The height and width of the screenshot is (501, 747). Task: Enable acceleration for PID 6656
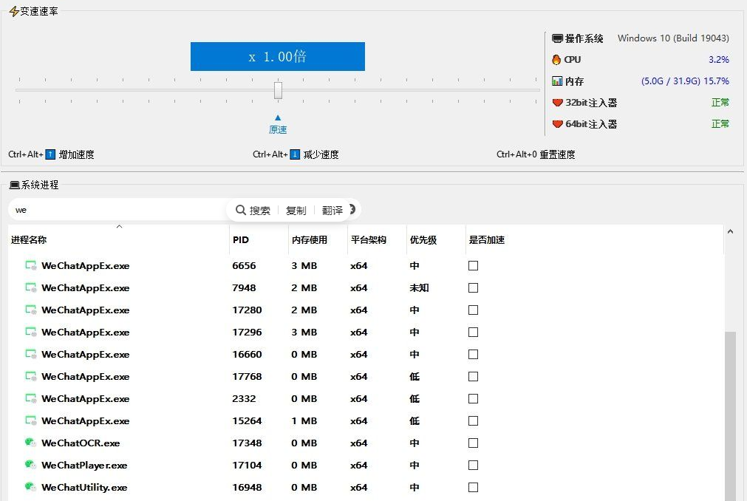click(473, 266)
